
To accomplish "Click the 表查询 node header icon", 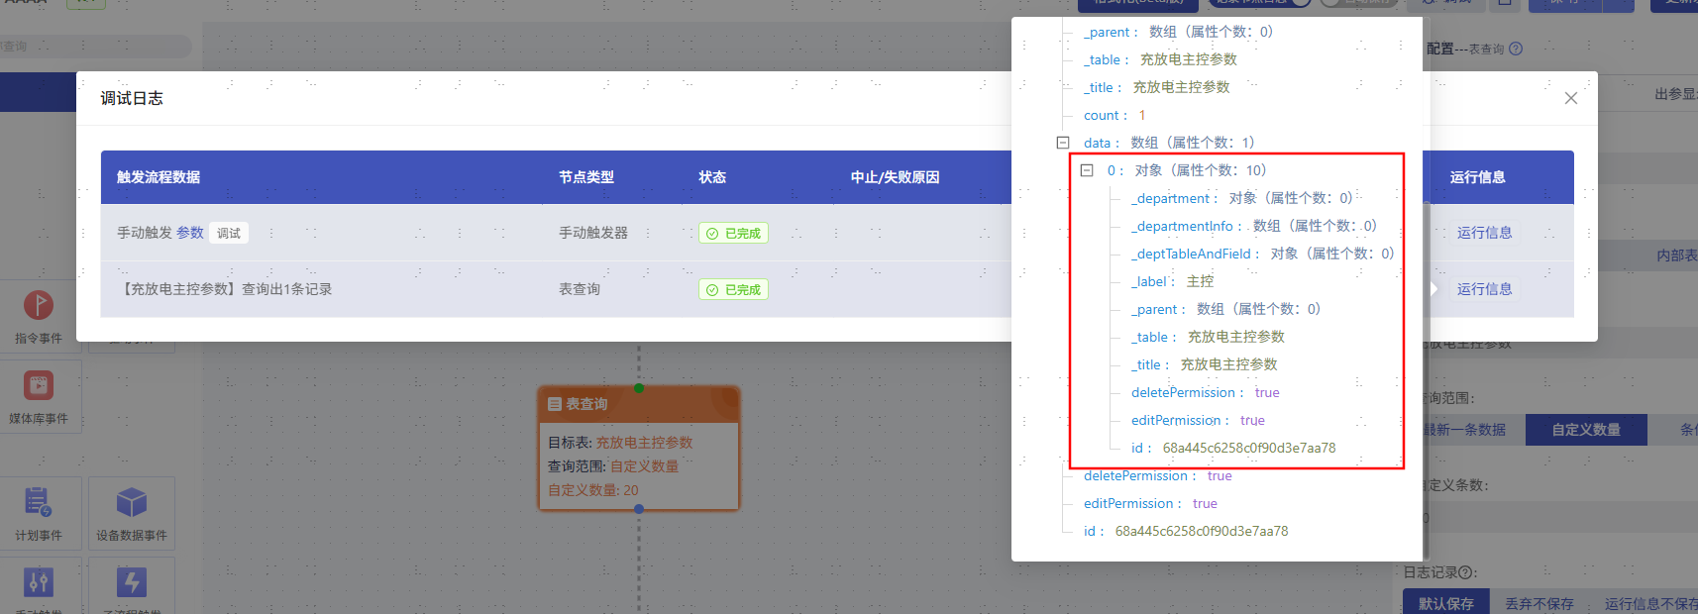I will click(555, 404).
